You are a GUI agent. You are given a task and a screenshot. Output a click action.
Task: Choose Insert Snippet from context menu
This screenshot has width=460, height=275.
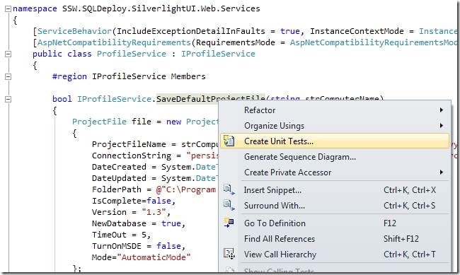coord(335,190)
